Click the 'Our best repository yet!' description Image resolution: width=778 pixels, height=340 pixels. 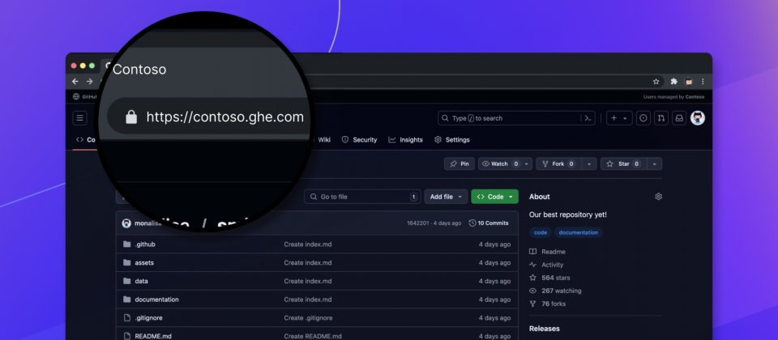coord(568,215)
